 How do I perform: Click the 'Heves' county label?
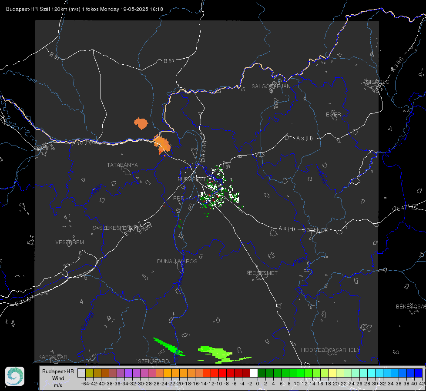point(322,176)
